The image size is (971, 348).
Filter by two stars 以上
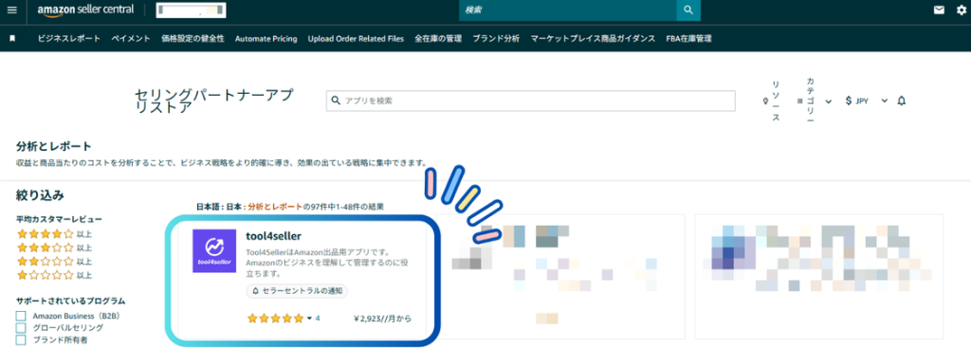54,262
